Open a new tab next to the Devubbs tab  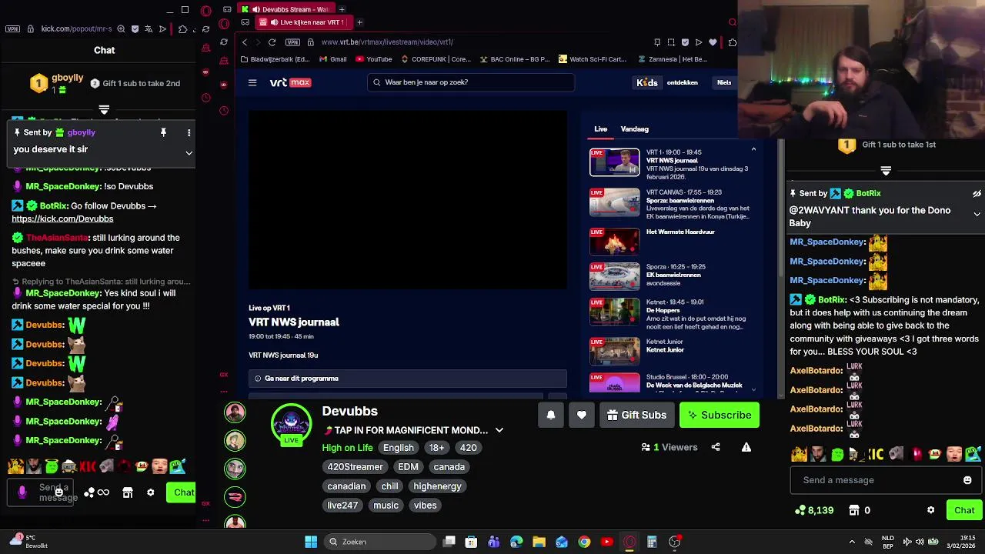pos(342,9)
